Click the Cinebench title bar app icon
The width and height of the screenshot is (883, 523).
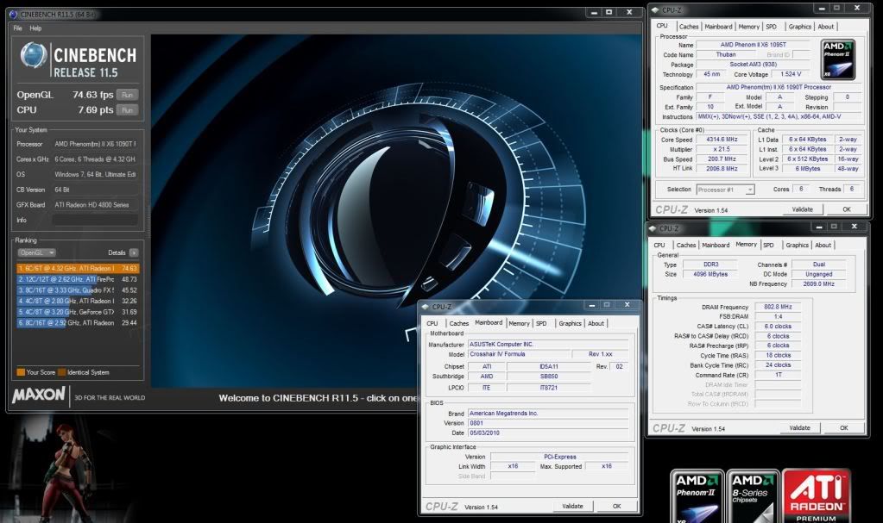pos(14,14)
